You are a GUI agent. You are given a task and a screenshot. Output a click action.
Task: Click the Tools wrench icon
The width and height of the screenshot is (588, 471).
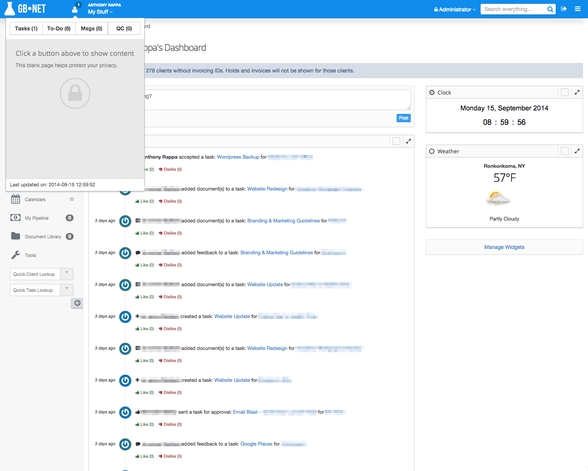coord(16,255)
